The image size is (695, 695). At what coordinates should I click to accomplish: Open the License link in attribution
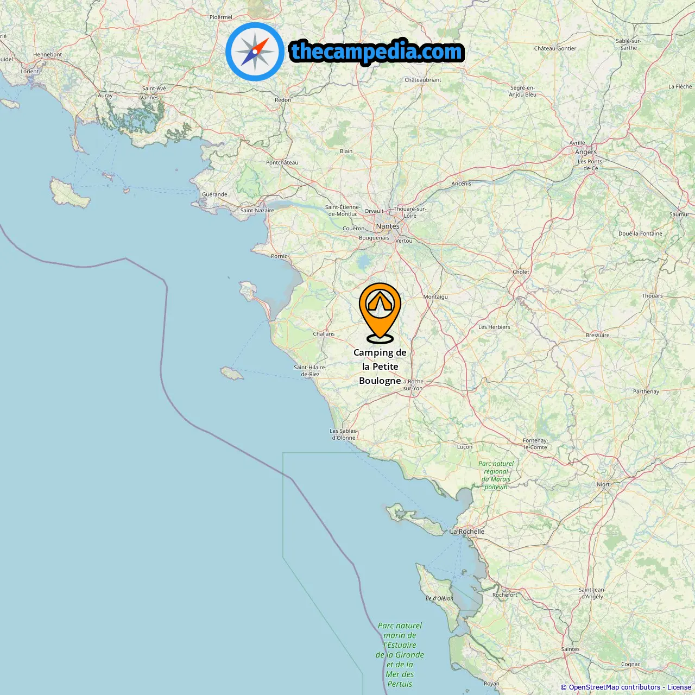[679, 687]
